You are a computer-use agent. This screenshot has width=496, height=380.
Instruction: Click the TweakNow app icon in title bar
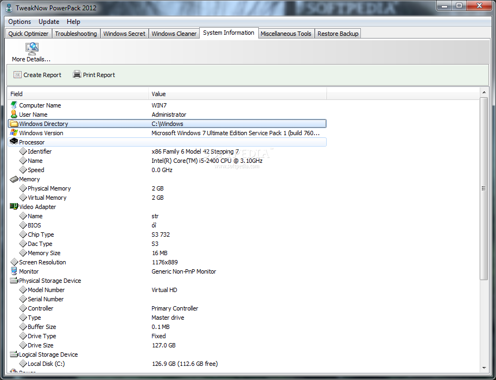coord(9,8)
